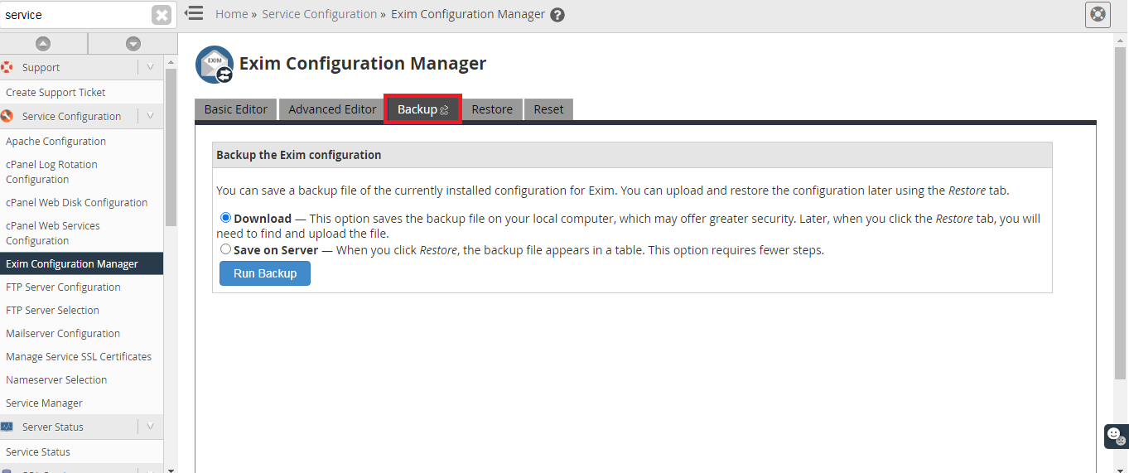The height and width of the screenshot is (473, 1129).
Task: Click the Server Status section header
Action: pos(82,427)
